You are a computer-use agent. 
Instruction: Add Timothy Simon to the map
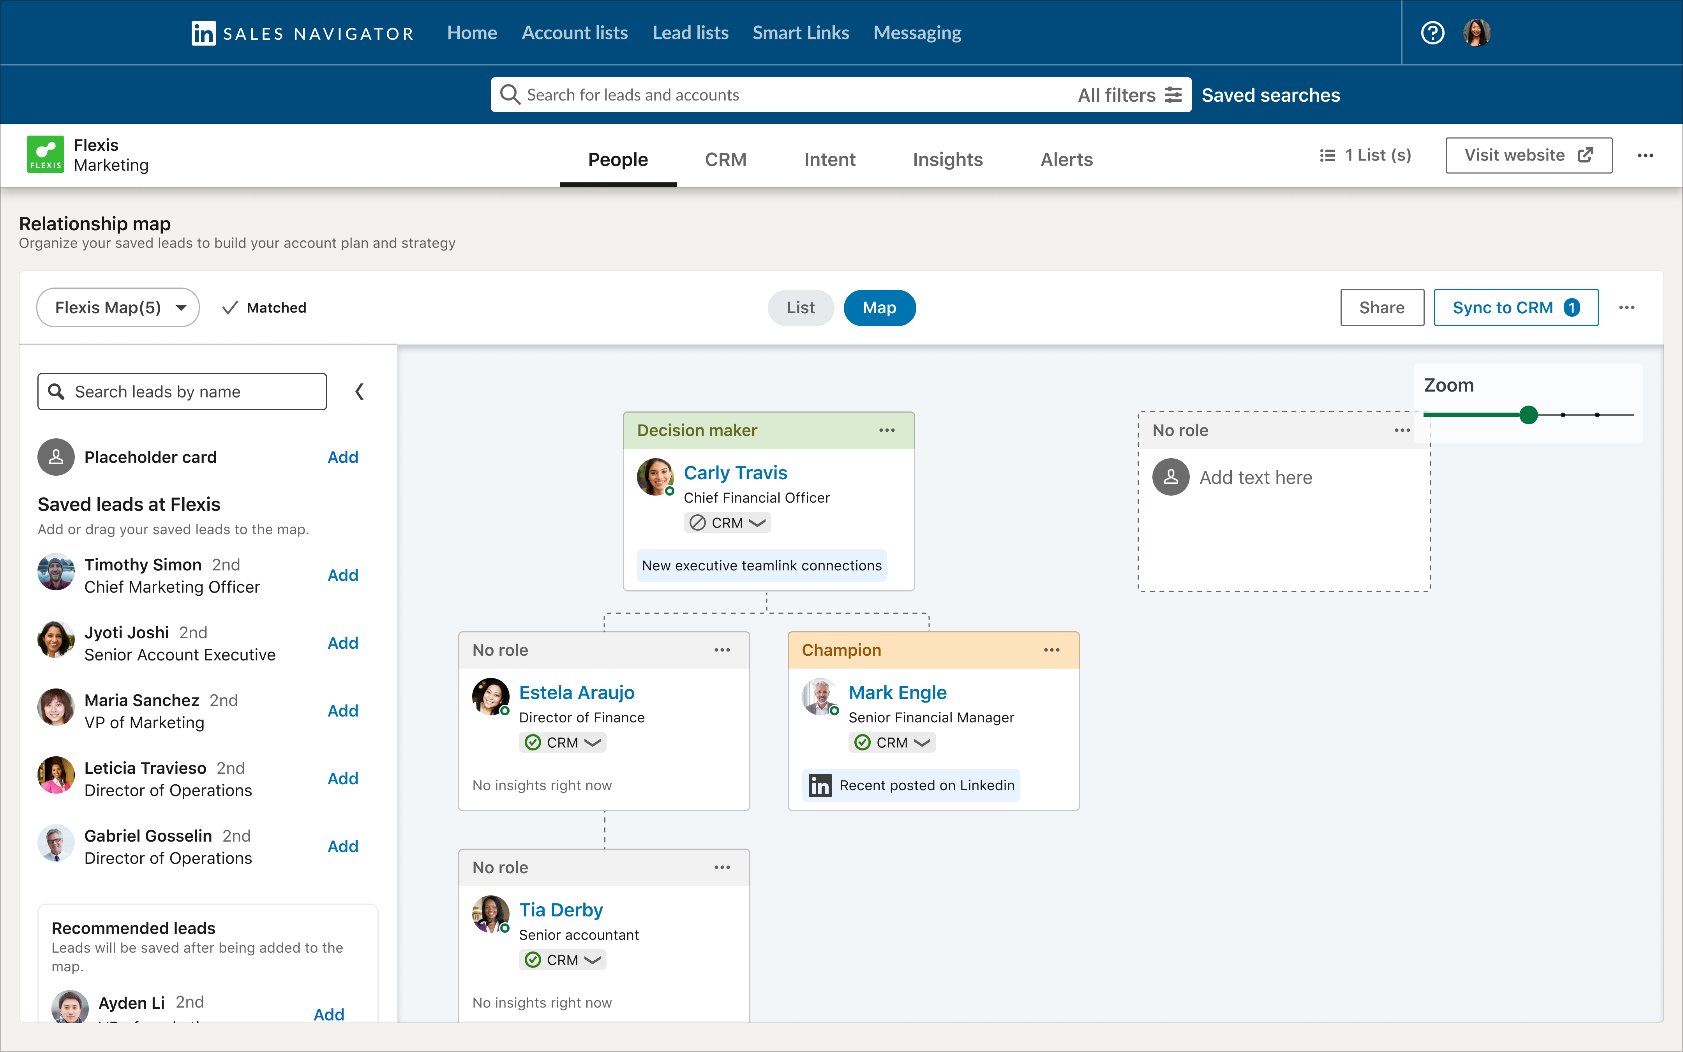[x=343, y=575]
